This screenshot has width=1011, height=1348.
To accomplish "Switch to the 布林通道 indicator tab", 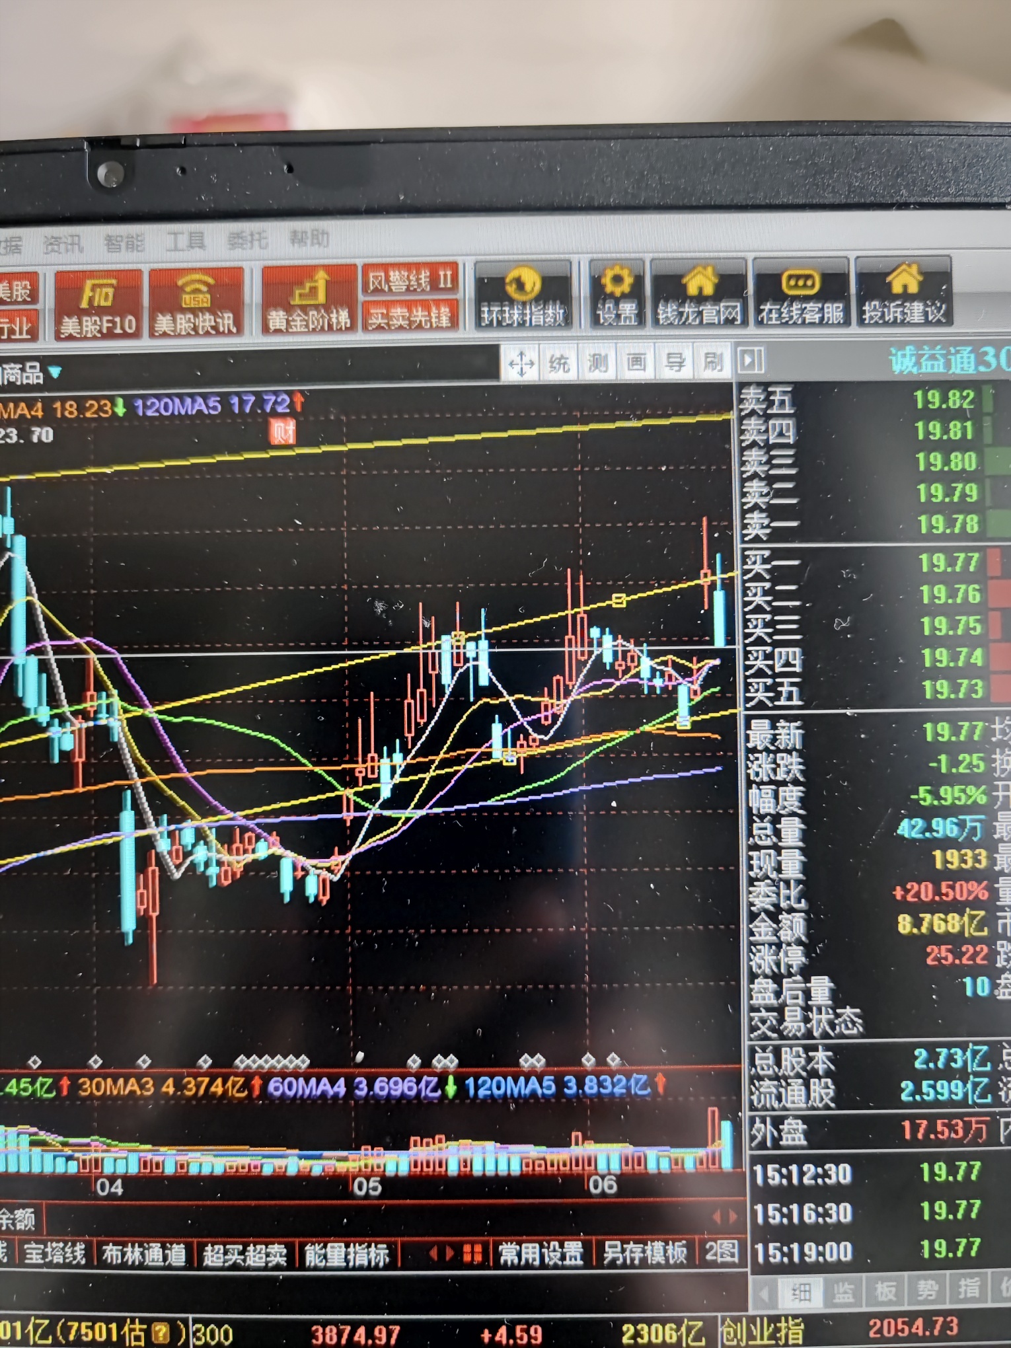I will [x=144, y=1254].
